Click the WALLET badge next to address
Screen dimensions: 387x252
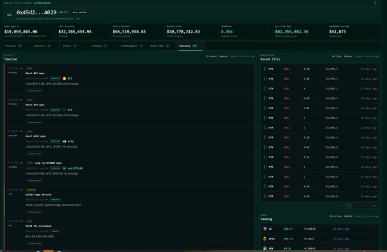pos(63,13)
